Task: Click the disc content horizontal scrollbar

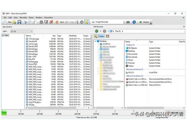Action: coord(52,108)
